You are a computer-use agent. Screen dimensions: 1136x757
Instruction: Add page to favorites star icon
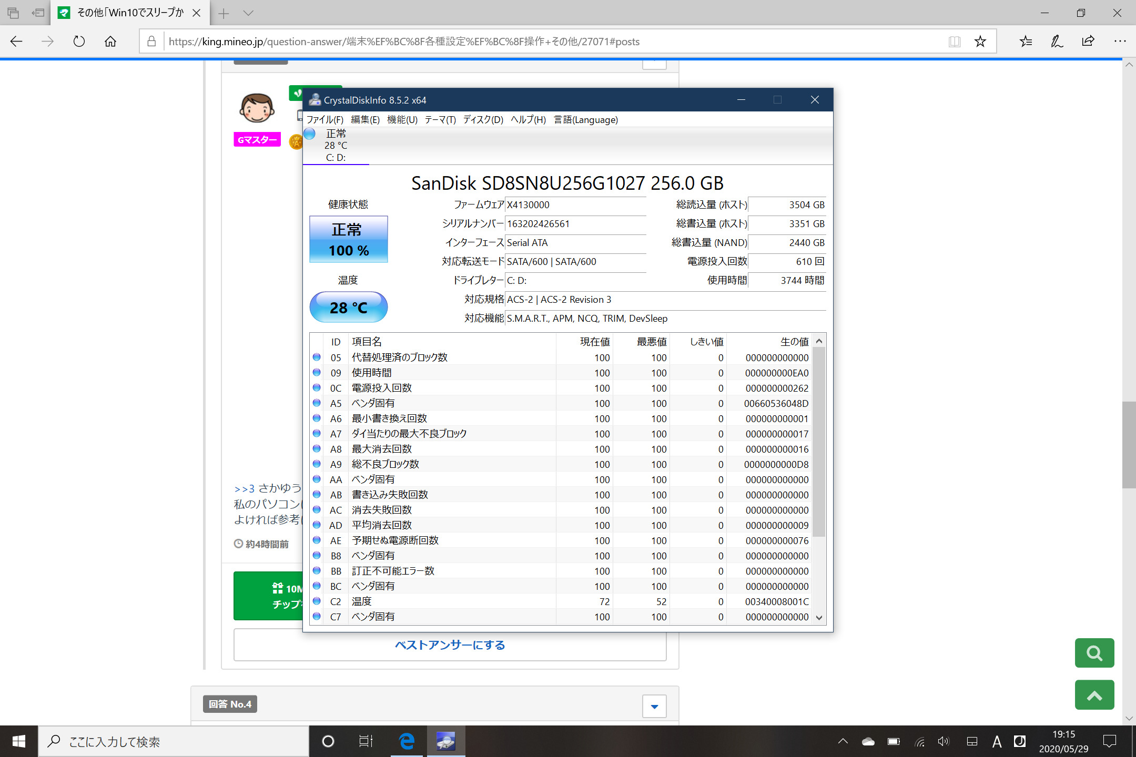pyautogui.click(x=980, y=42)
